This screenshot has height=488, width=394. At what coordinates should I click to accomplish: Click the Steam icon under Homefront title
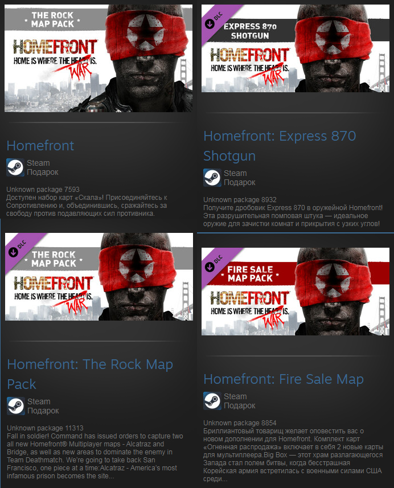tap(15, 167)
